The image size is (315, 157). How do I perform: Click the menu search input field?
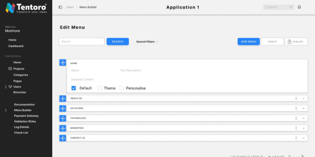coord(82,41)
